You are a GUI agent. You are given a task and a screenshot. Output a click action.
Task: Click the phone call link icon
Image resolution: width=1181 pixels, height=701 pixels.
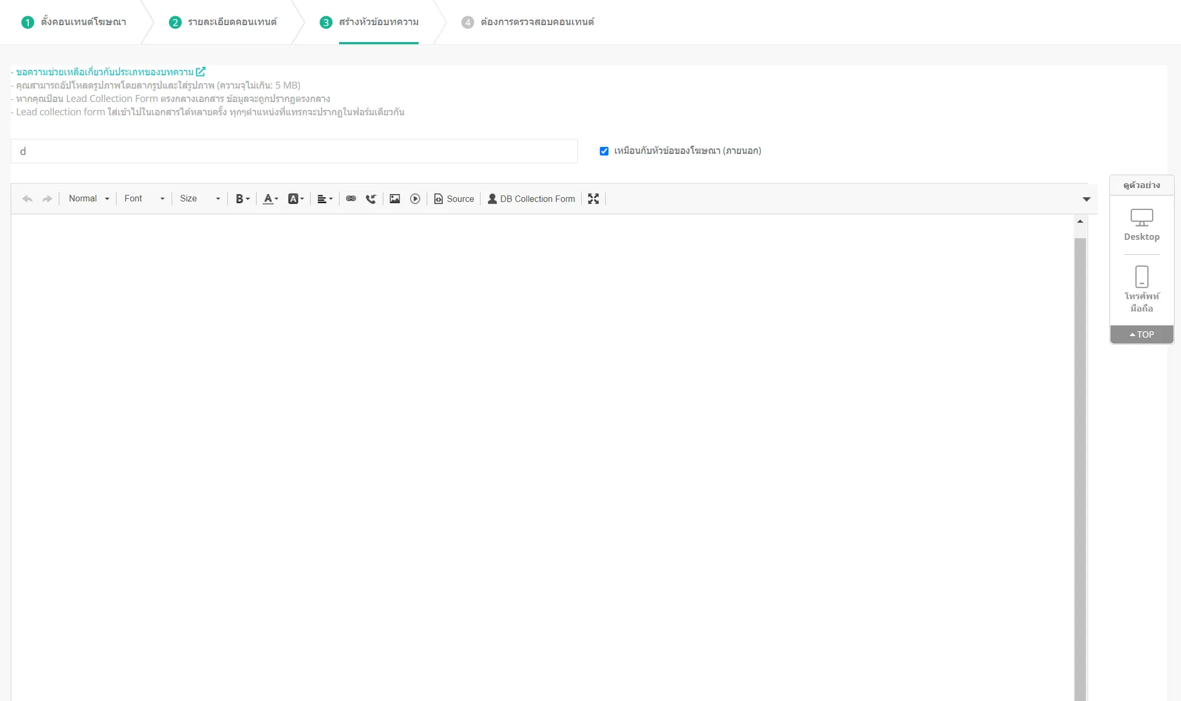pyautogui.click(x=371, y=199)
